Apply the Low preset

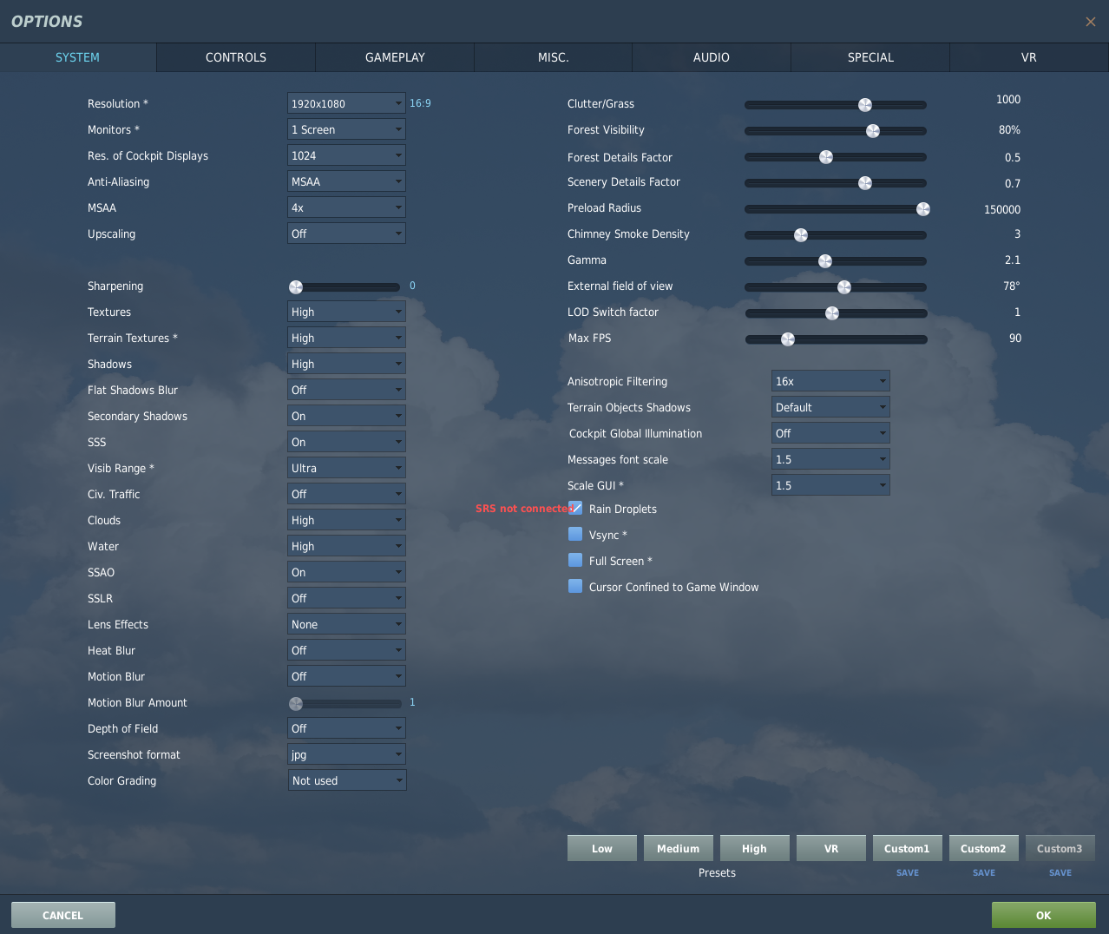[x=602, y=848]
